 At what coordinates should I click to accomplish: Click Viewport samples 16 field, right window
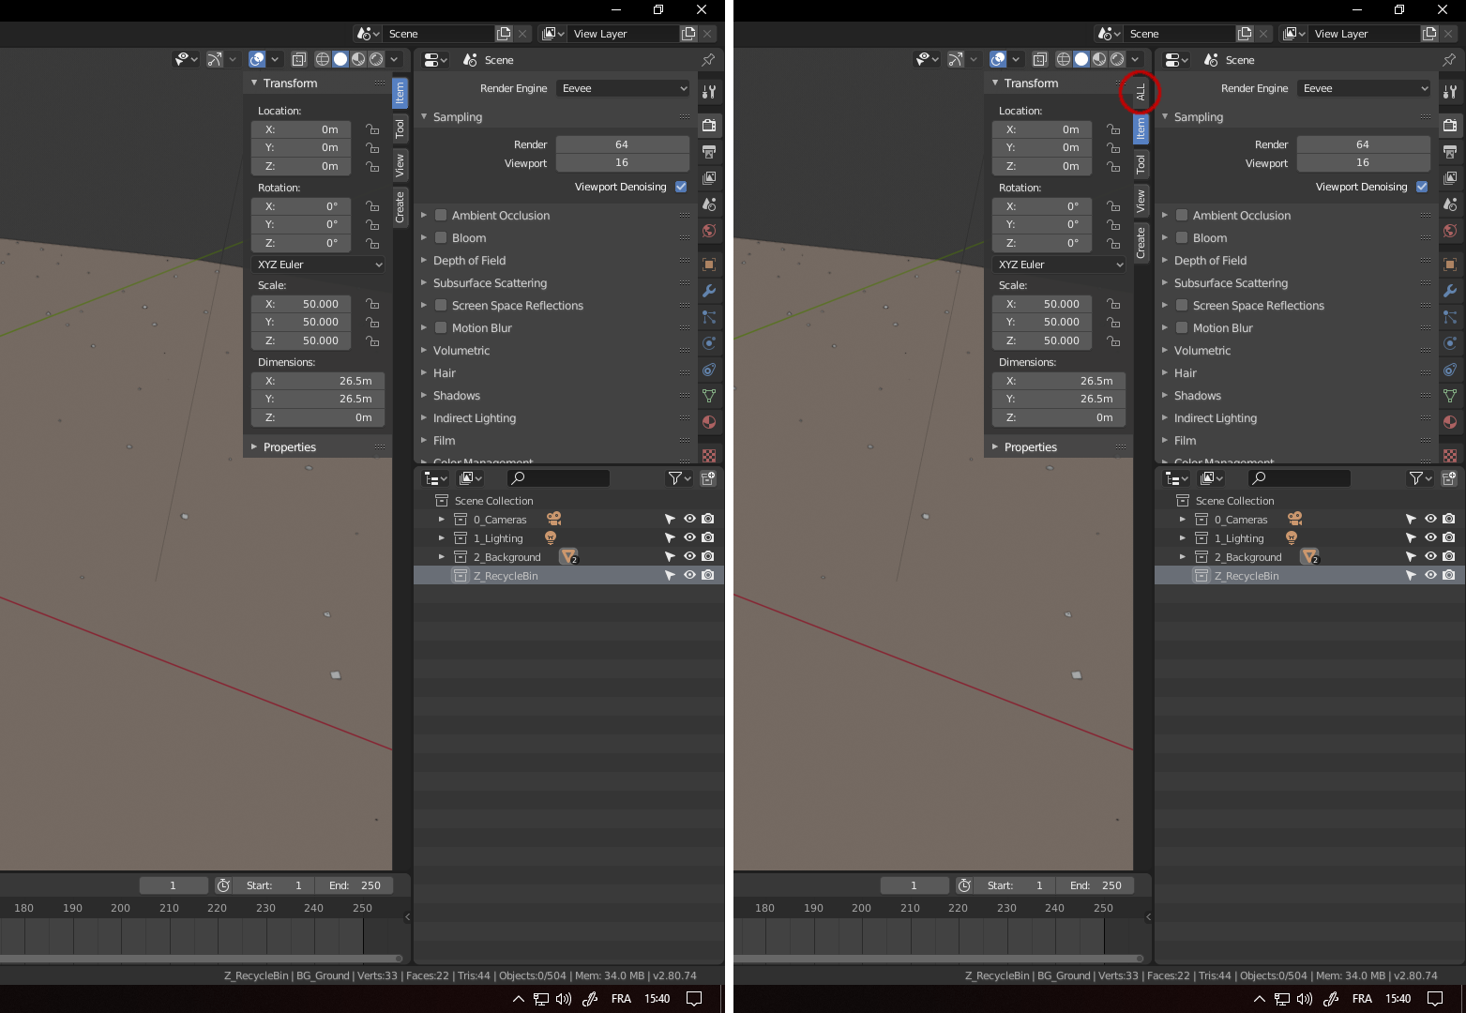[x=1363, y=162]
